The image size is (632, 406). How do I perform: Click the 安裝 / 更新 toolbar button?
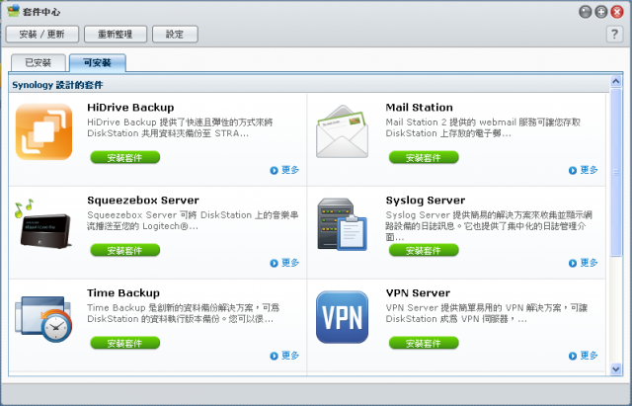tap(41, 35)
